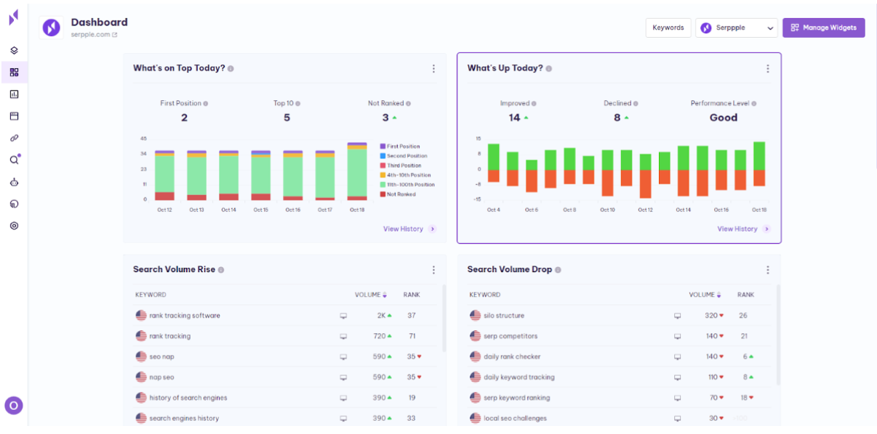Open the headset support sidebar icon
The height and width of the screenshot is (434, 877).
pos(14,204)
